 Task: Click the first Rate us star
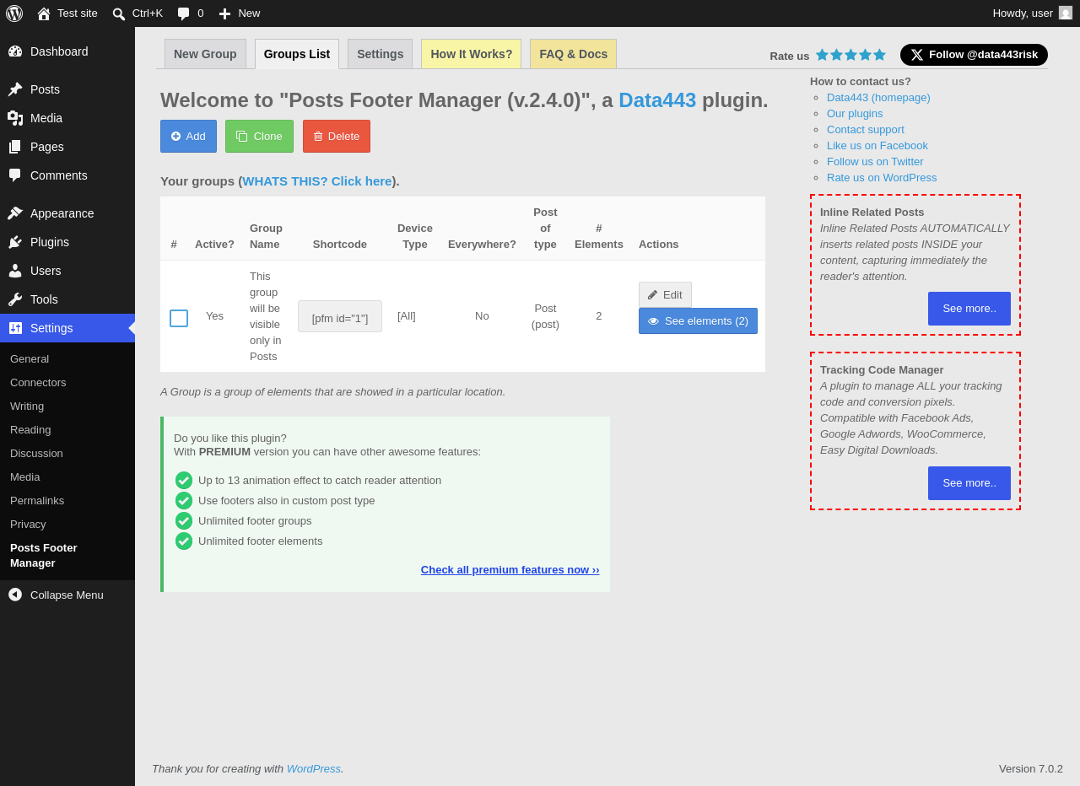tap(822, 55)
